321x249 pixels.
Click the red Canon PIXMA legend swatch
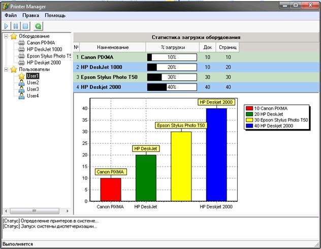click(249, 108)
